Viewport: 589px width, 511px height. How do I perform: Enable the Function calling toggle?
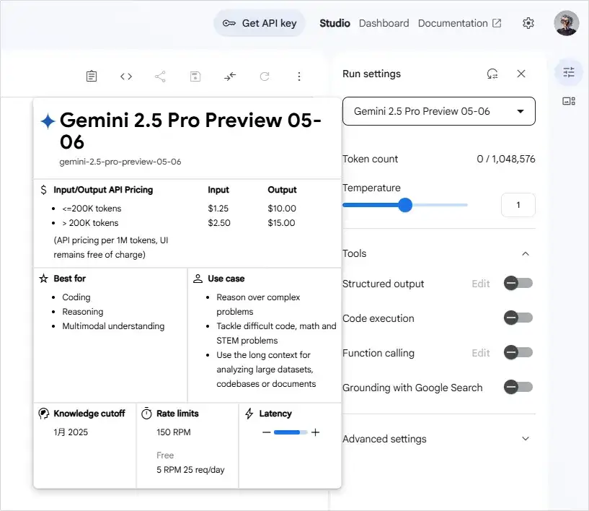[x=518, y=352]
